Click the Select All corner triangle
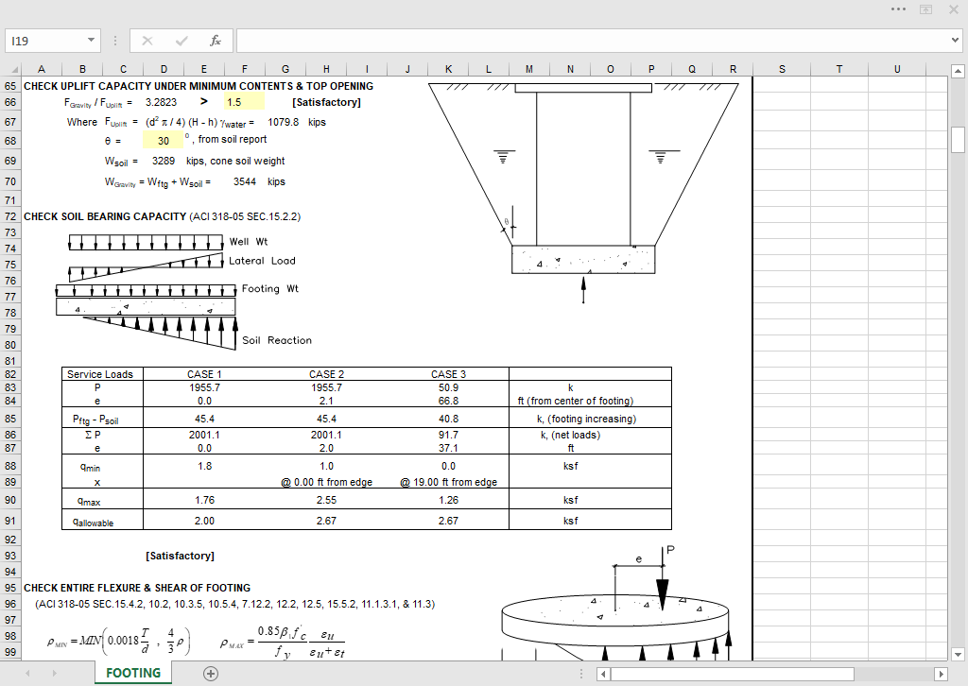968x686 pixels. [x=13, y=70]
